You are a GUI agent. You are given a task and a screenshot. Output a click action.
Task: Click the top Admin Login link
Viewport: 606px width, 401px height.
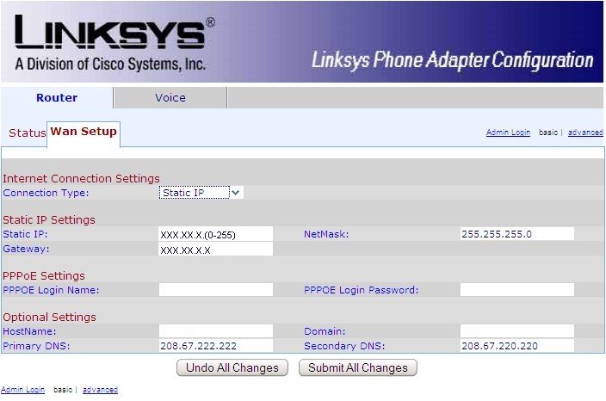[x=508, y=133]
